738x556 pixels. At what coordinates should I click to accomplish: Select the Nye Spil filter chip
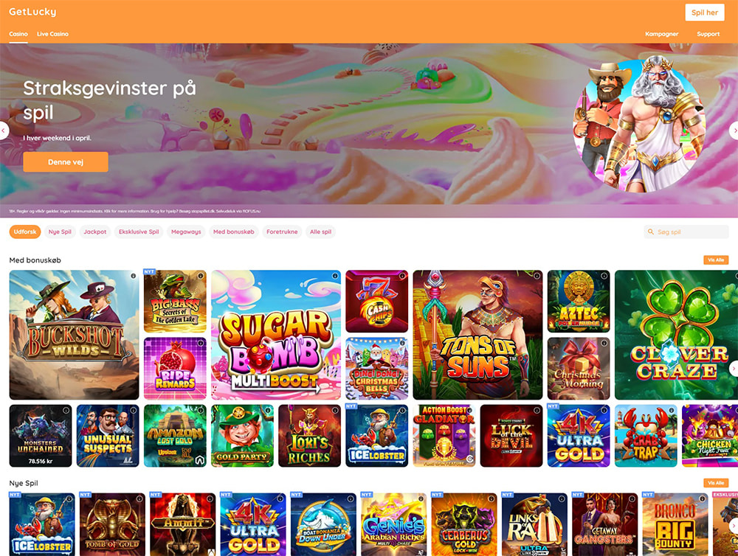pos(60,232)
